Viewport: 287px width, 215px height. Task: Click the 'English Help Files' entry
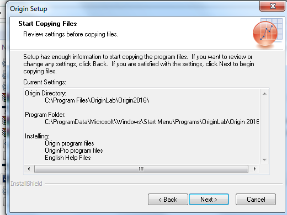[68, 158]
